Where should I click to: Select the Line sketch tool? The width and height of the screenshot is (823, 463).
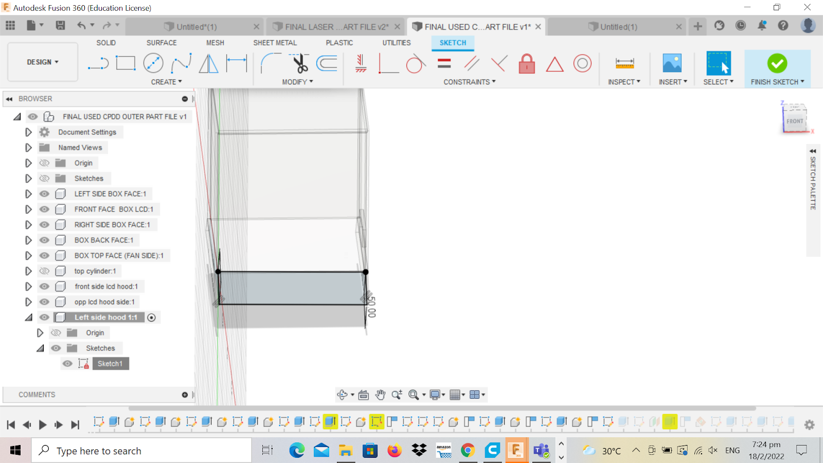click(x=98, y=64)
